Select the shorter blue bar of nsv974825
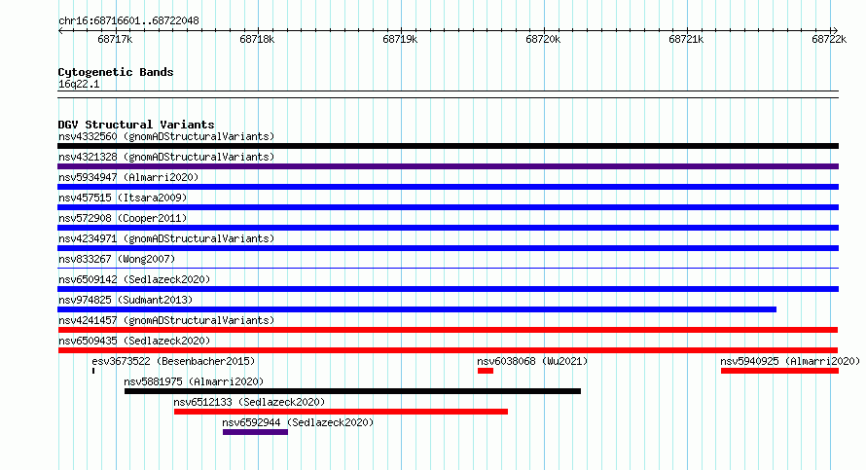The image size is (866, 470). 417,309
